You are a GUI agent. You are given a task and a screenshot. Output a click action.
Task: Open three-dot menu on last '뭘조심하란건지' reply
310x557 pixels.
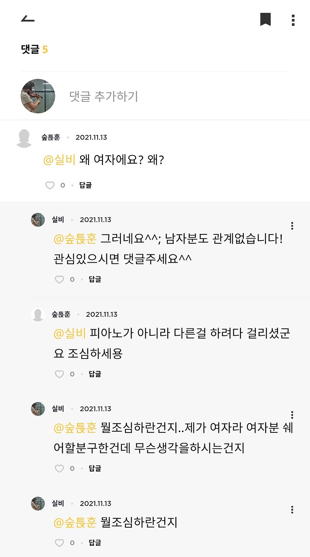coord(292,509)
